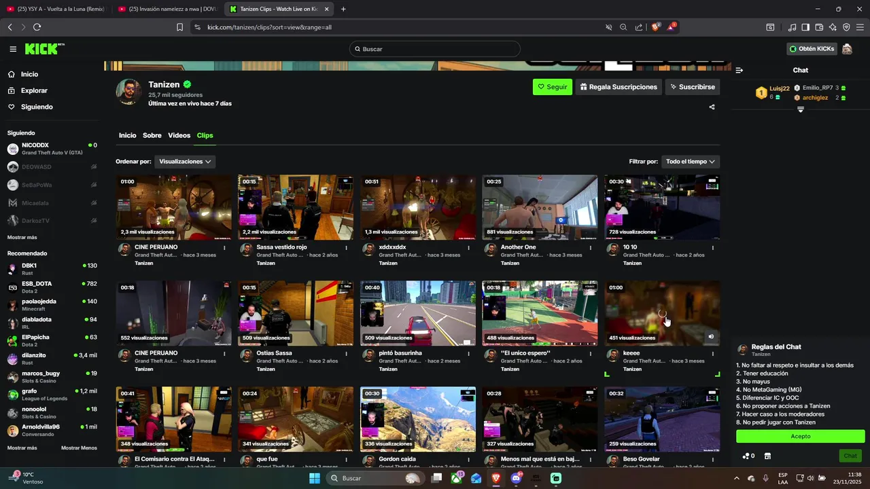The width and height of the screenshot is (870, 489).
Task: Click Obtén KICKs button
Action: click(812, 49)
